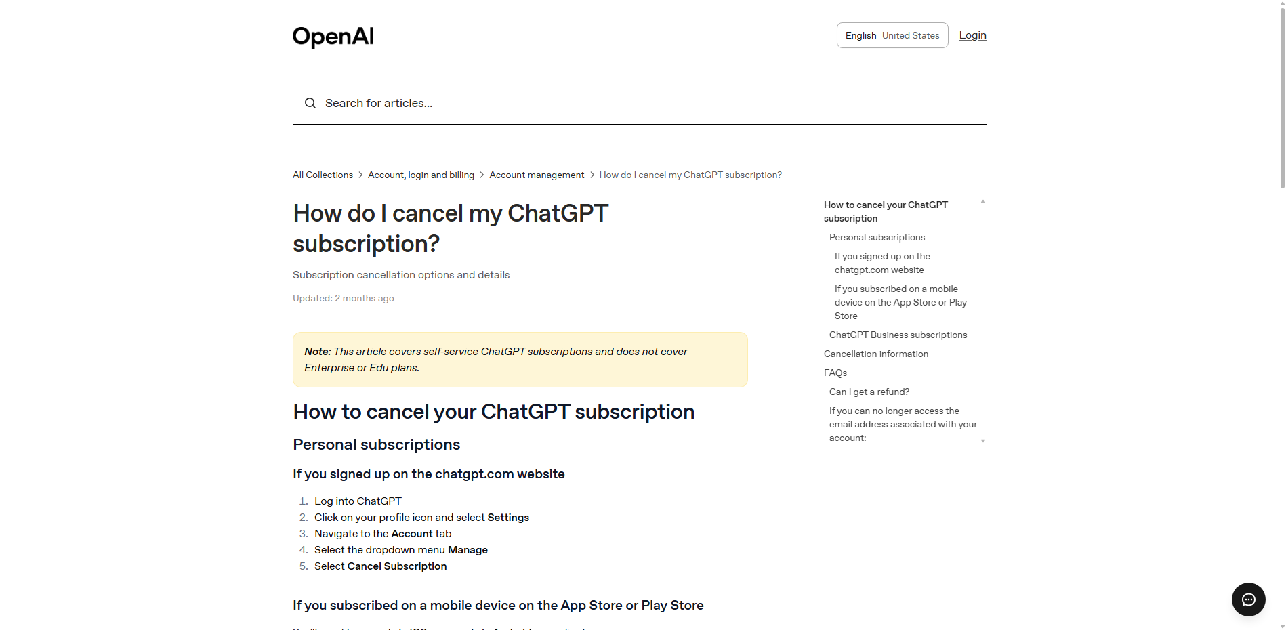
Task: Select 'How to cancel your ChatGPT subscription' in sidebar
Action: coord(885,211)
